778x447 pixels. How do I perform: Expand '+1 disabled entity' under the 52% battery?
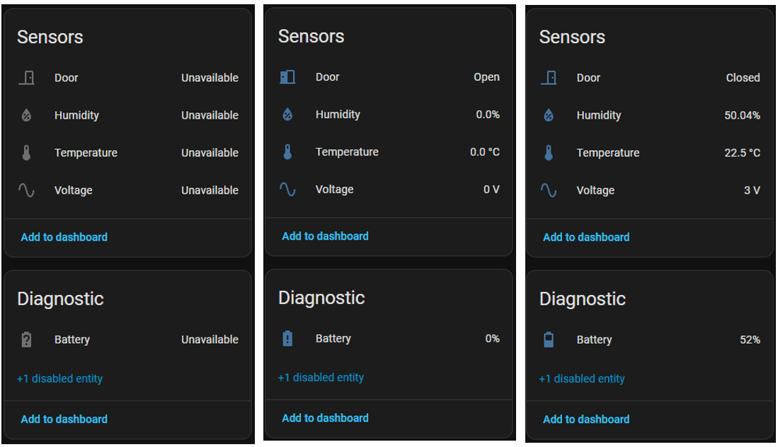pyautogui.click(x=582, y=378)
